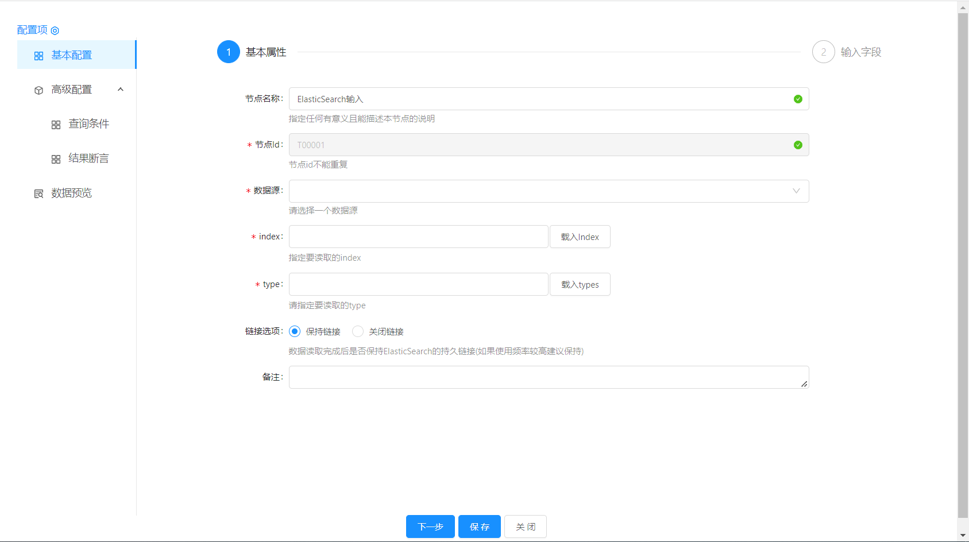Click the 下一步 button
The image size is (969, 542).
coord(430,526)
